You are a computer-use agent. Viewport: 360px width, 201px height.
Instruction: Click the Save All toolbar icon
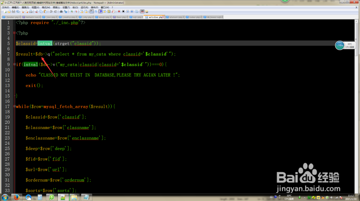click(18, 12)
